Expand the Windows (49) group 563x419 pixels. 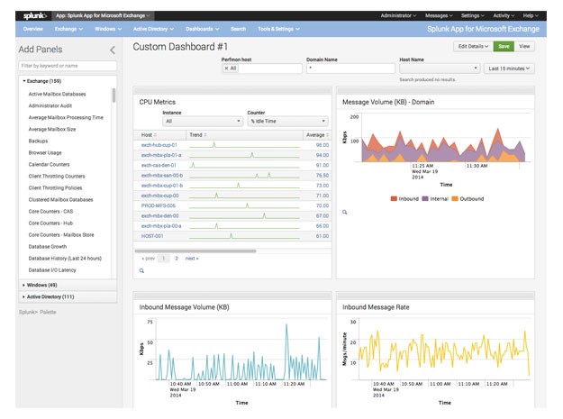(x=68, y=285)
